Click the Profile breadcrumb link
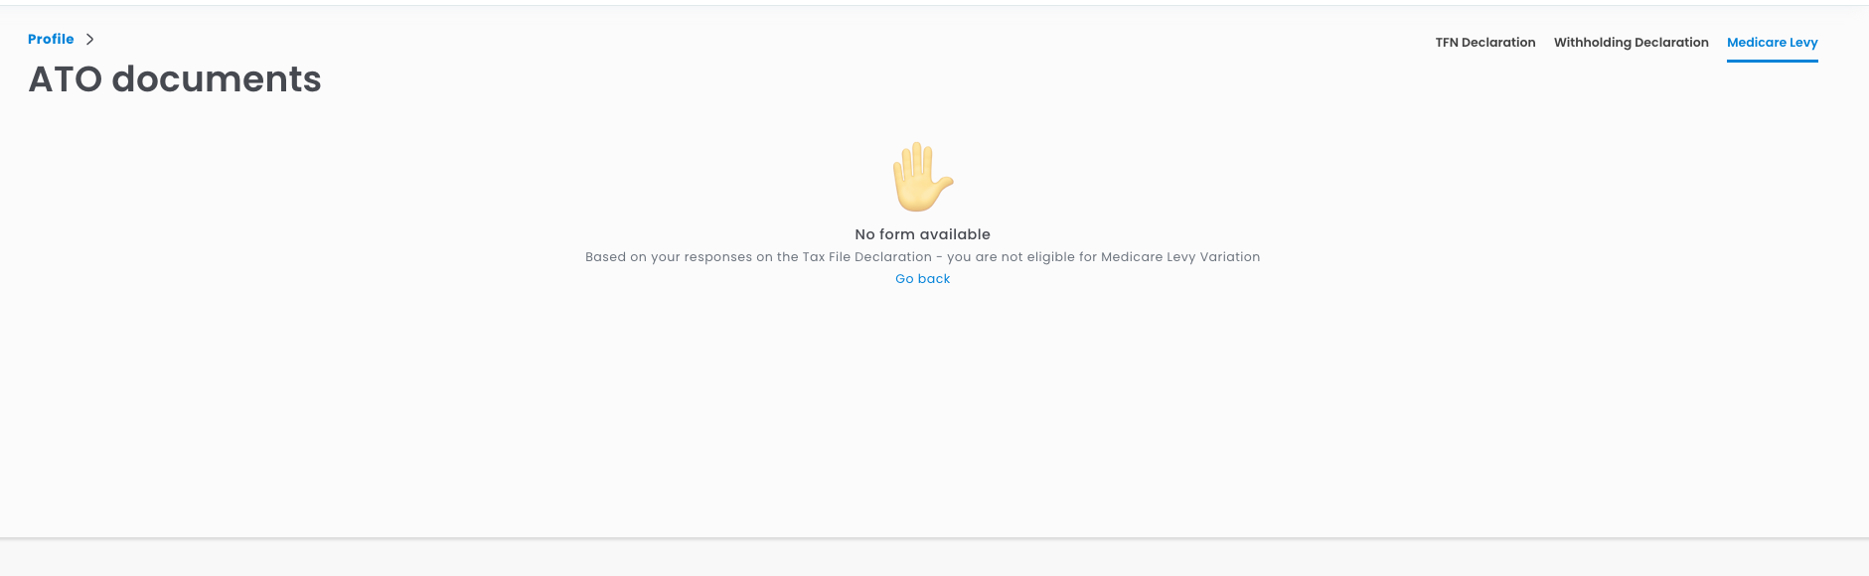Image resolution: width=1869 pixels, height=576 pixels. 51,39
